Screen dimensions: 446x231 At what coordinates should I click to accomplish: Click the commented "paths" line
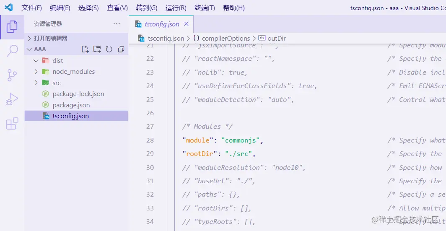tap(211, 194)
